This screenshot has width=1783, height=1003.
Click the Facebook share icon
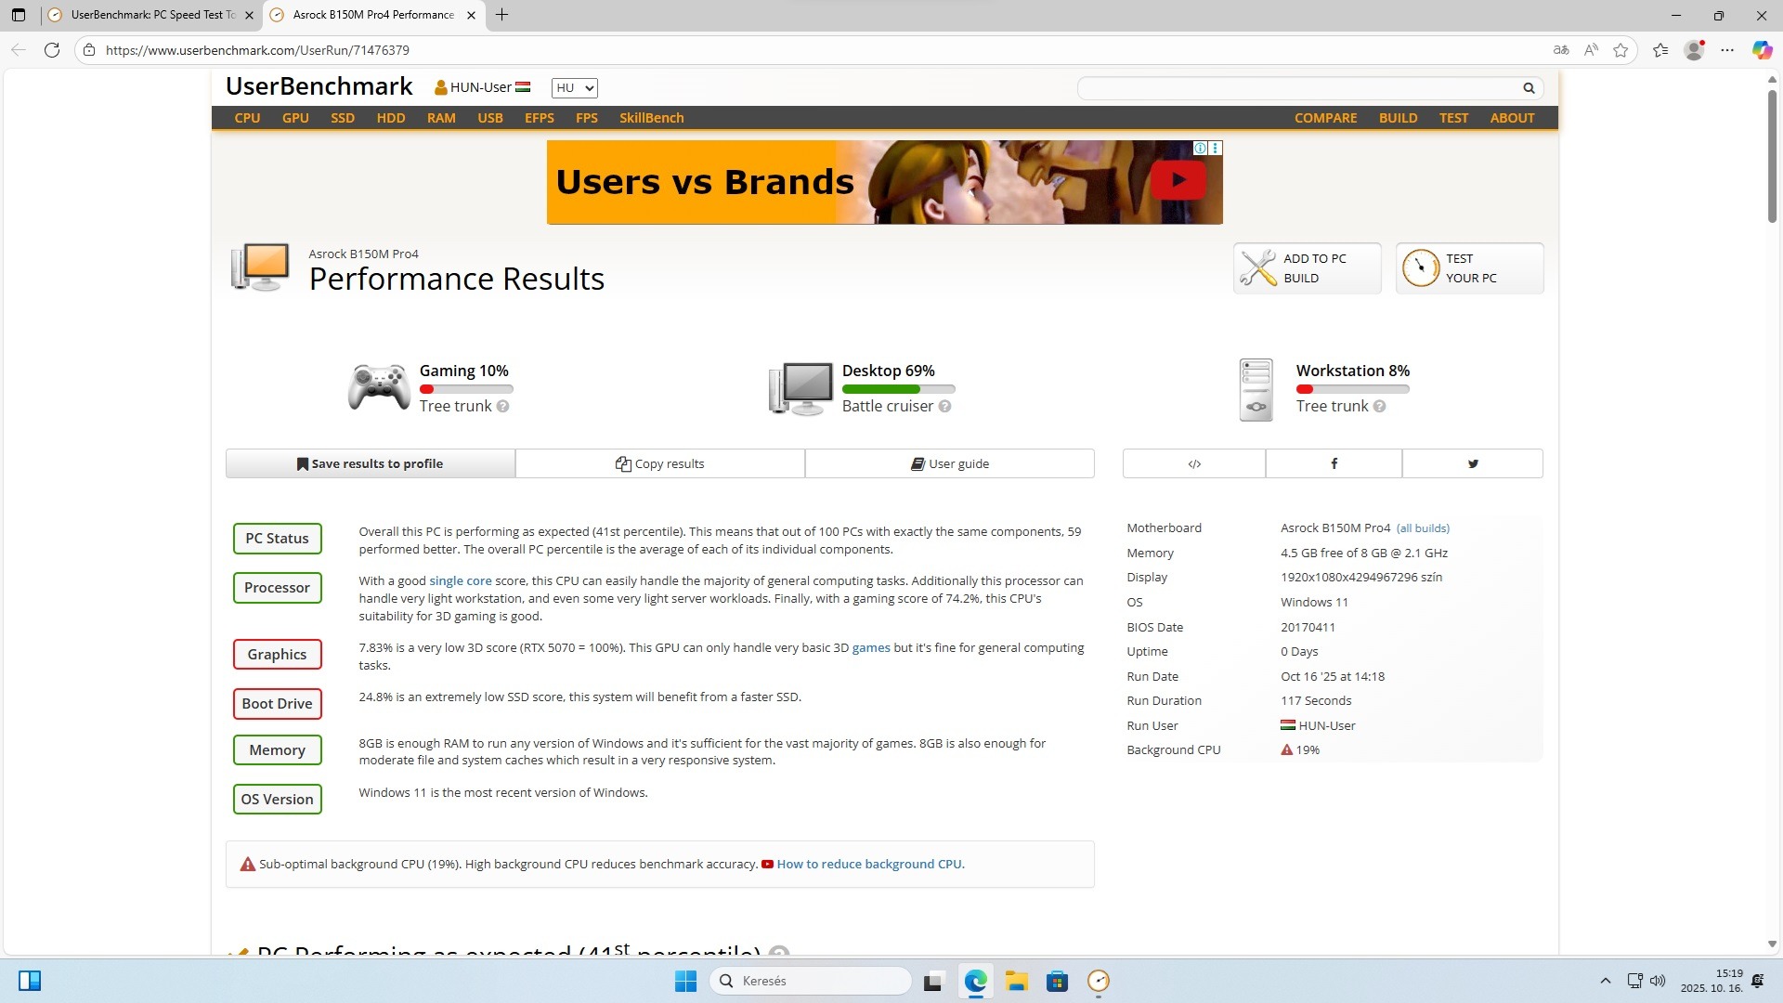tap(1334, 463)
